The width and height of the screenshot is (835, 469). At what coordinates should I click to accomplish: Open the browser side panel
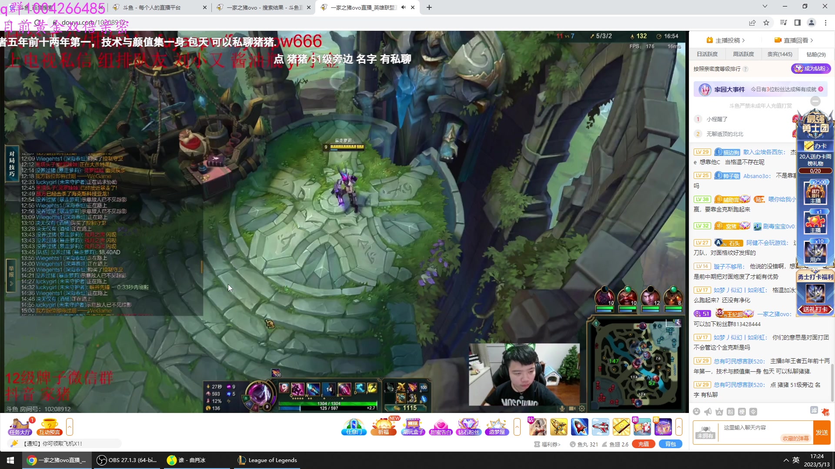tap(798, 23)
